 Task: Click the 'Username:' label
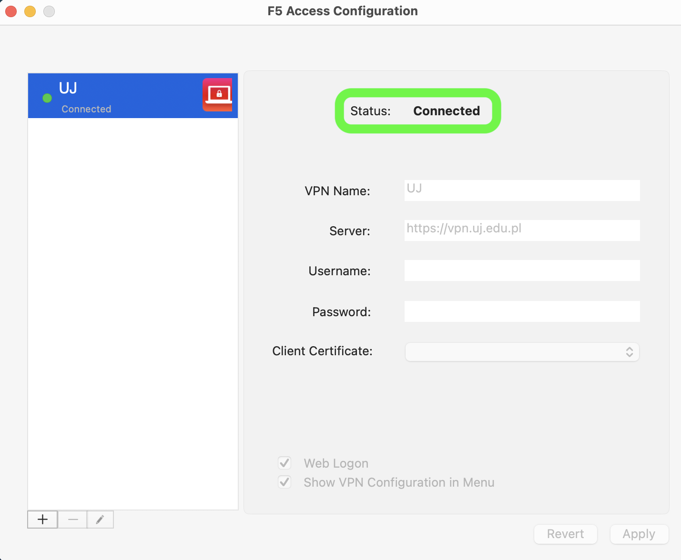339,271
